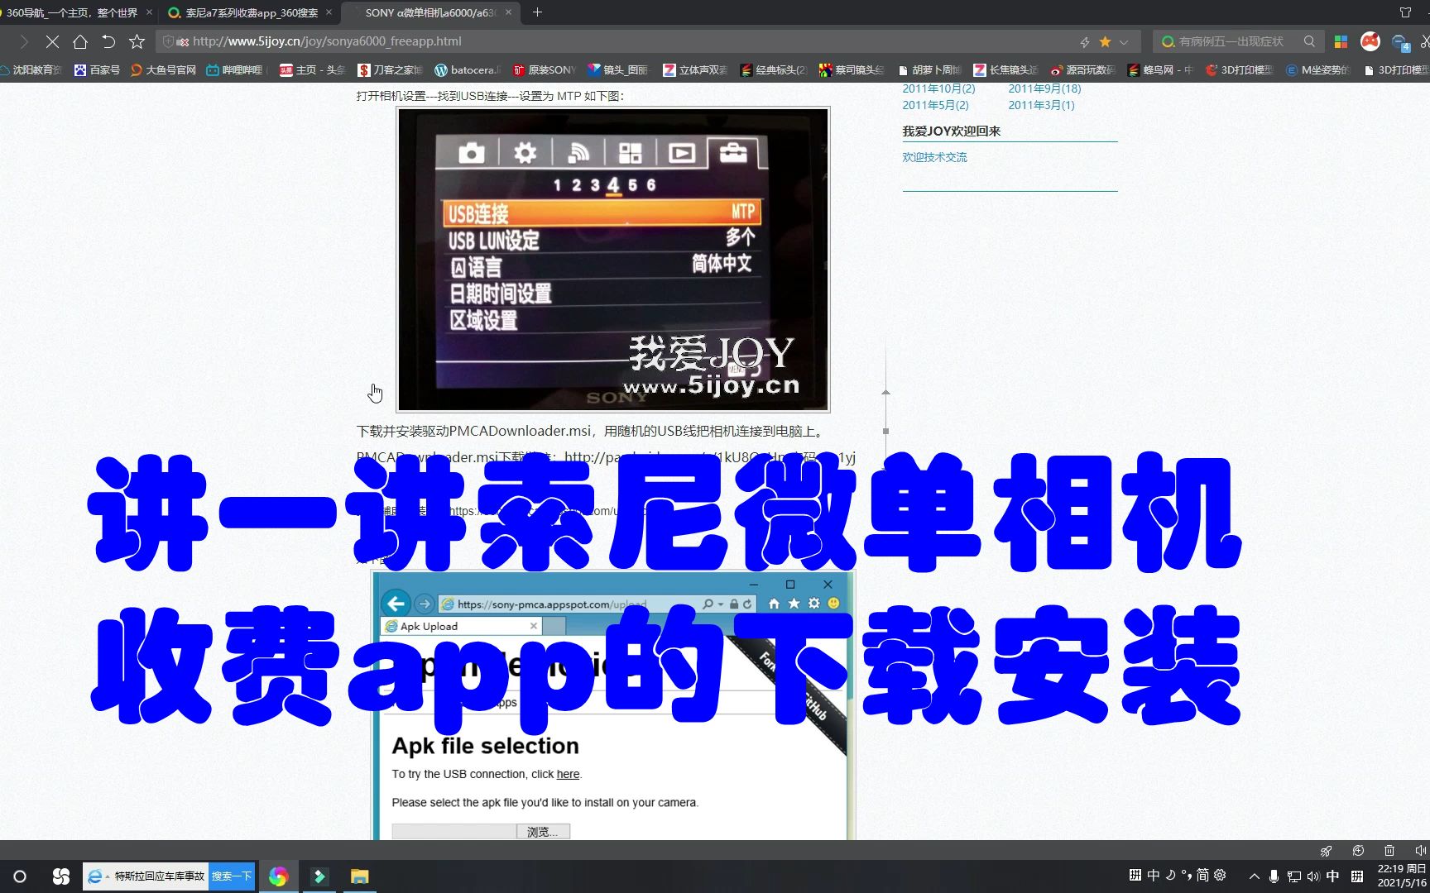
Task: Open the 胡萝卜周 bookmark
Action: 930,70
